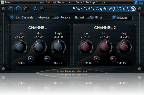Click the -4.4 dB value in Channel 2
Image resolution: width=144 pixels, height=95 pixels.
124,37
